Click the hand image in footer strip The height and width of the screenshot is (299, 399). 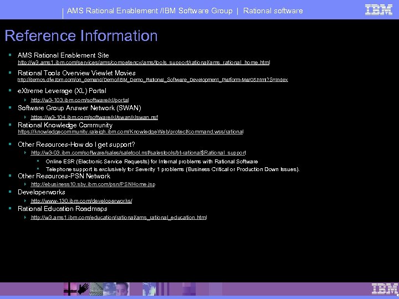[83, 289]
